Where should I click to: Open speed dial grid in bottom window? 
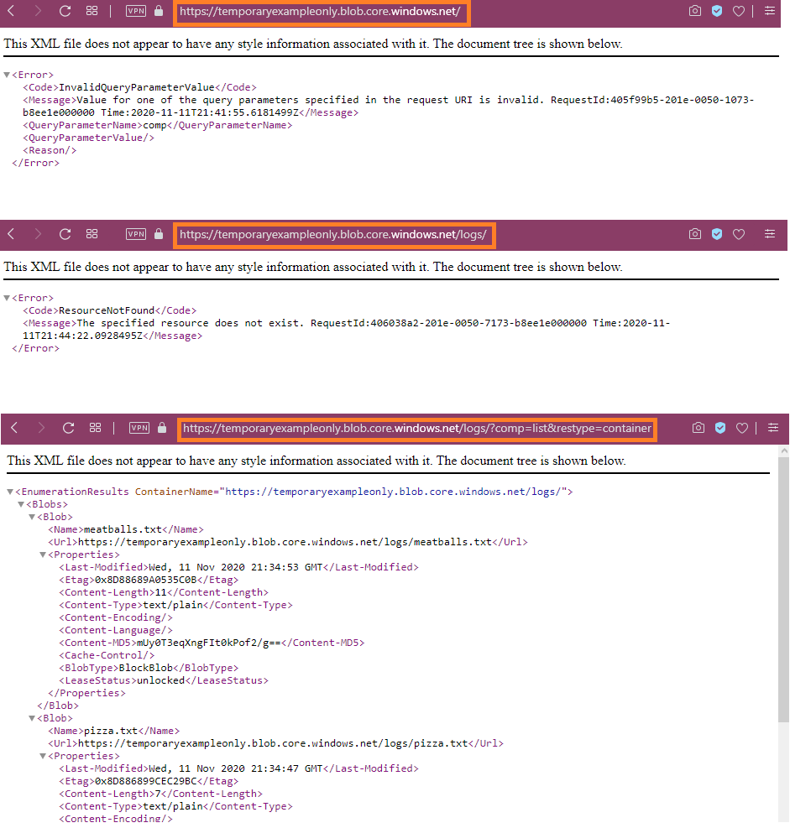[95, 427]
